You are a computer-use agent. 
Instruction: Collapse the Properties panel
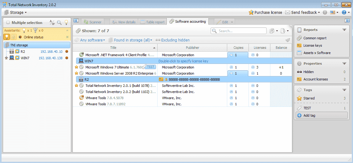point(344,64)
